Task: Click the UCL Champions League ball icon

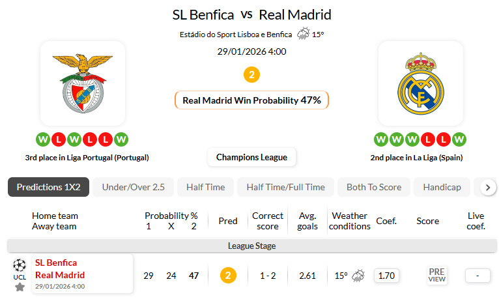Action: pos(20,265)
